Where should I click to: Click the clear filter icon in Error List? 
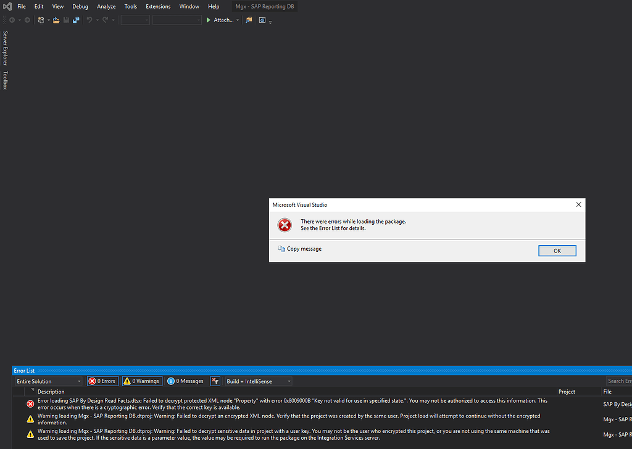tap(215, 381)
